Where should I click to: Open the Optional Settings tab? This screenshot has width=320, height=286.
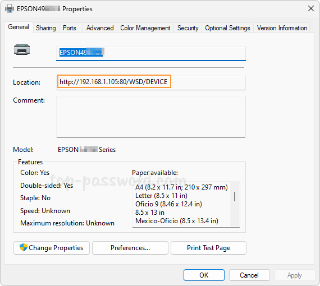click(x=227, y=28)
